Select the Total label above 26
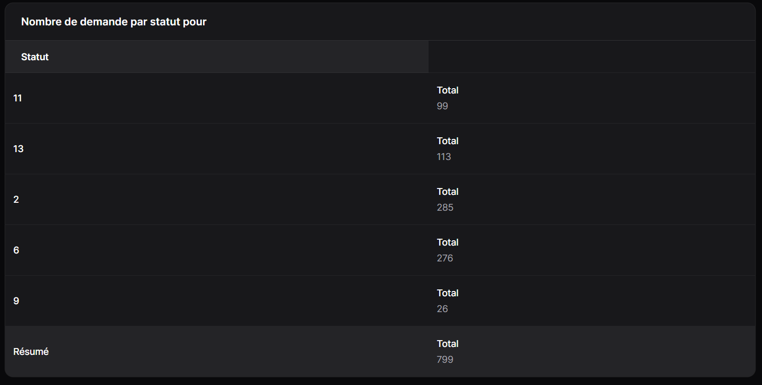Image resolution: width=762 pixels, height=385 pixels. 448,293
